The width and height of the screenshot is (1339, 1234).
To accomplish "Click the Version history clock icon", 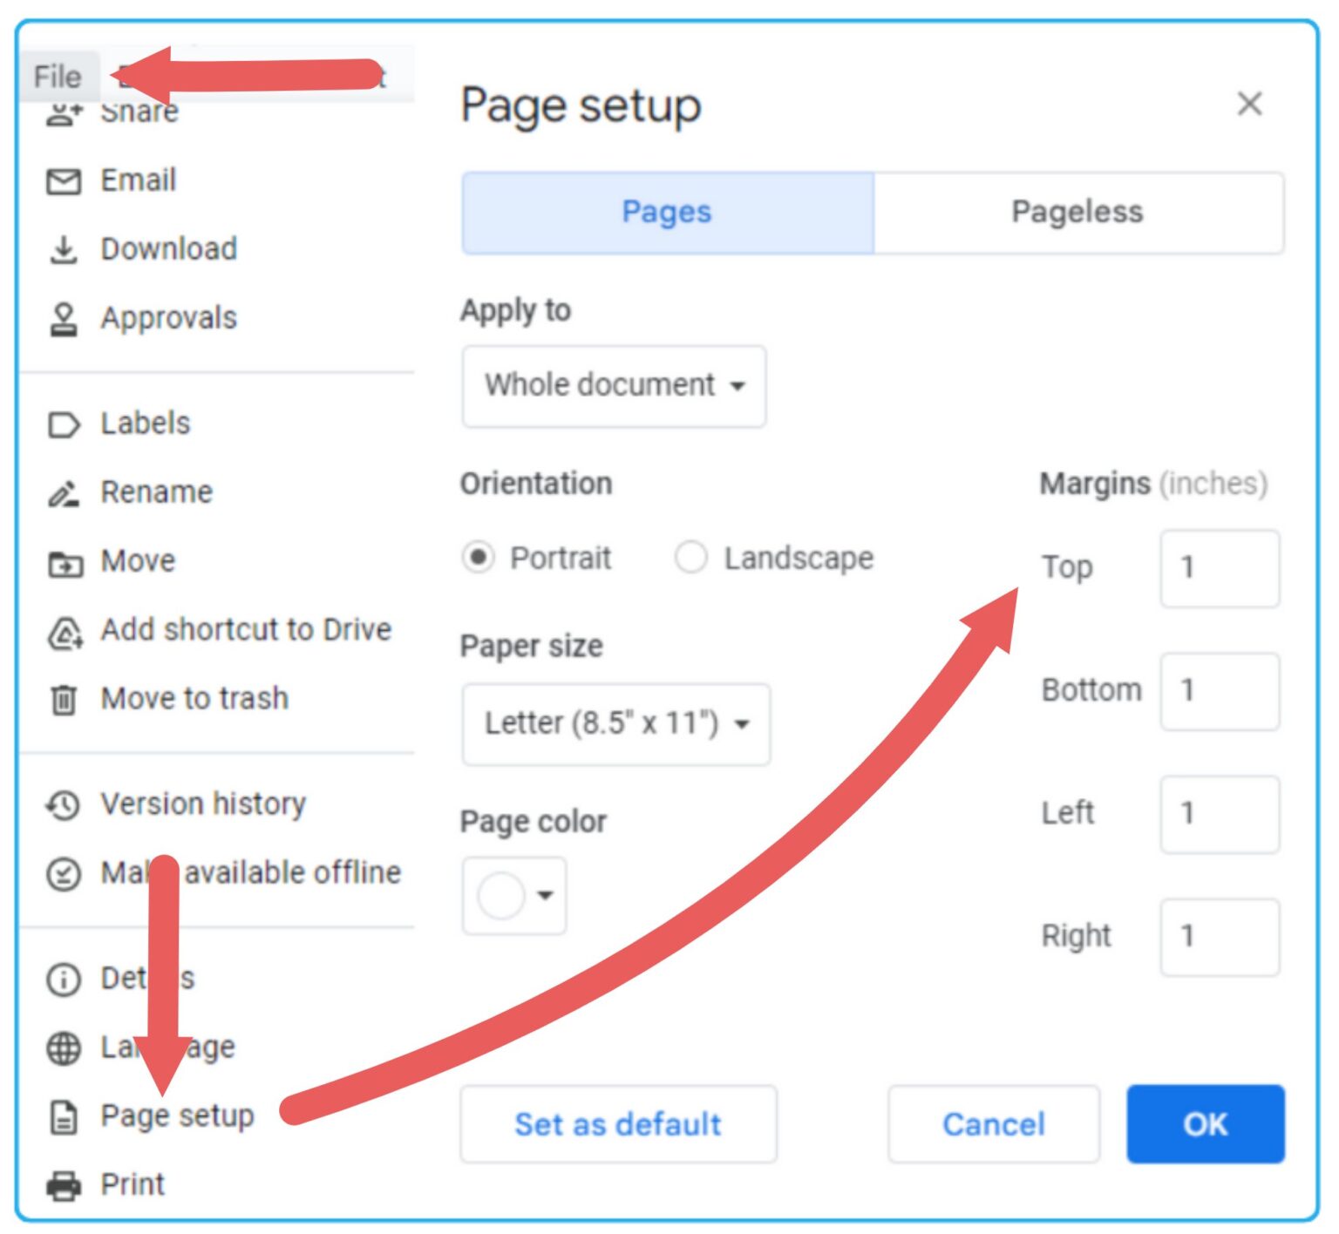I will click(62, 804).
